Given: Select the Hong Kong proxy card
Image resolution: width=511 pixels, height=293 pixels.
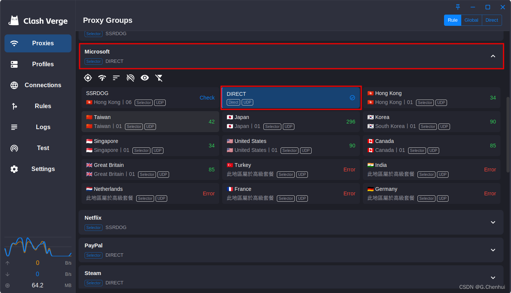Looking at the screenshot, I should 432,98.
